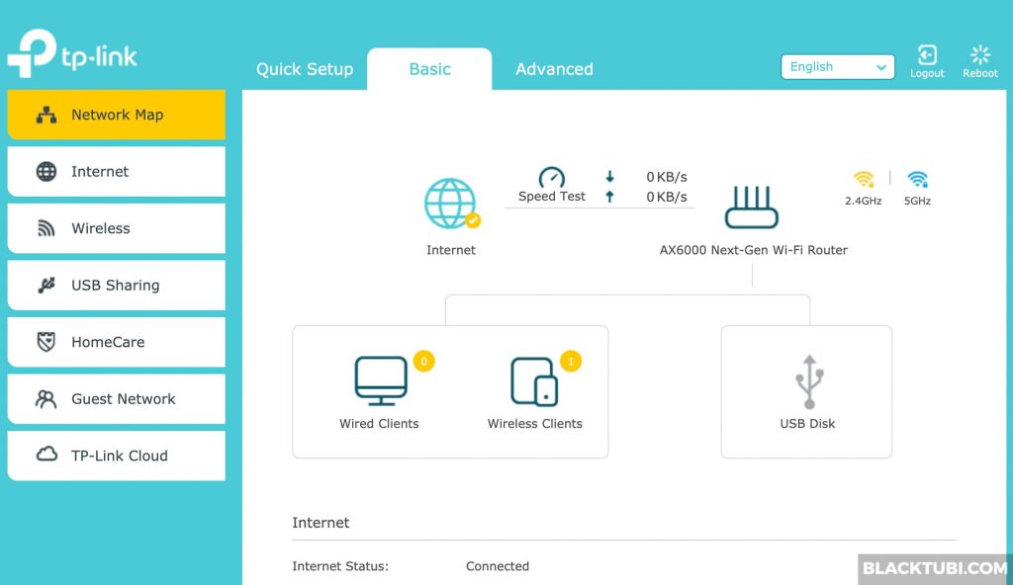Click the Speed Test label
1013x585 pixels.
(x=552, y=197)
